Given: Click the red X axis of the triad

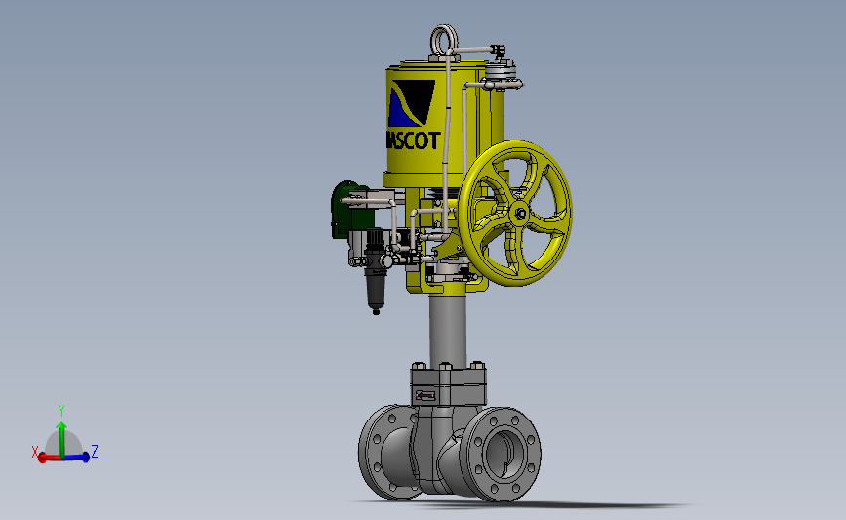Looking at the screenshot, I should pos(51,458).
